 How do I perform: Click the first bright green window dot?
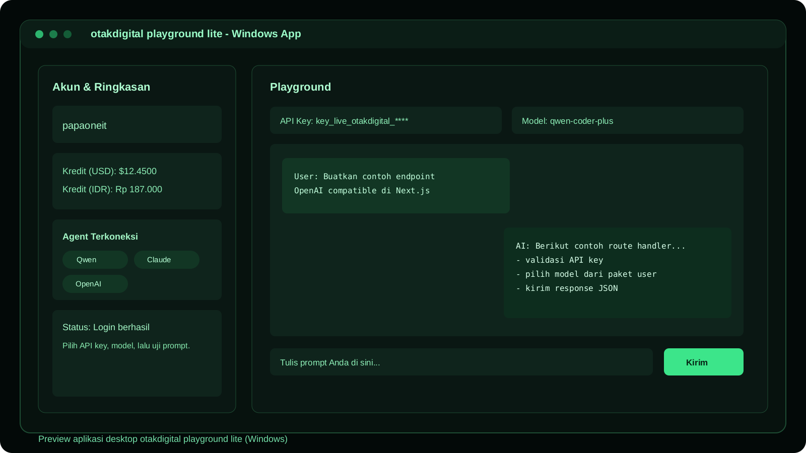click(39, 34)
